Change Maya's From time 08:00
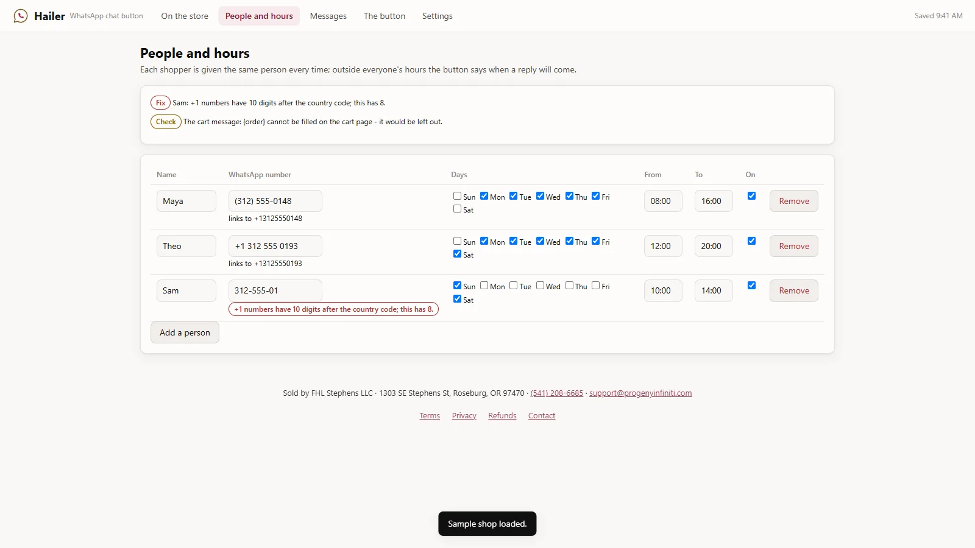The width and height of the screenshot is (975, 548). coord(663,201)
